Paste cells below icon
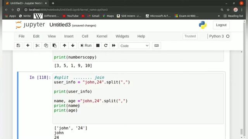 pyautogui.click(x=55, y=46)
